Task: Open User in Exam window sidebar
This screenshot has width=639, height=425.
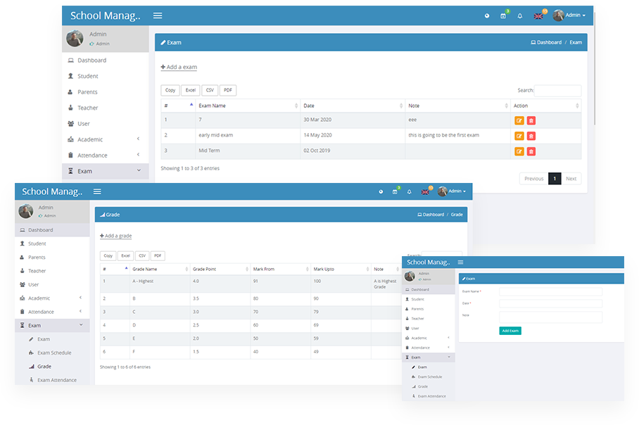Action: pyautogui.click(x=105, y=123)
